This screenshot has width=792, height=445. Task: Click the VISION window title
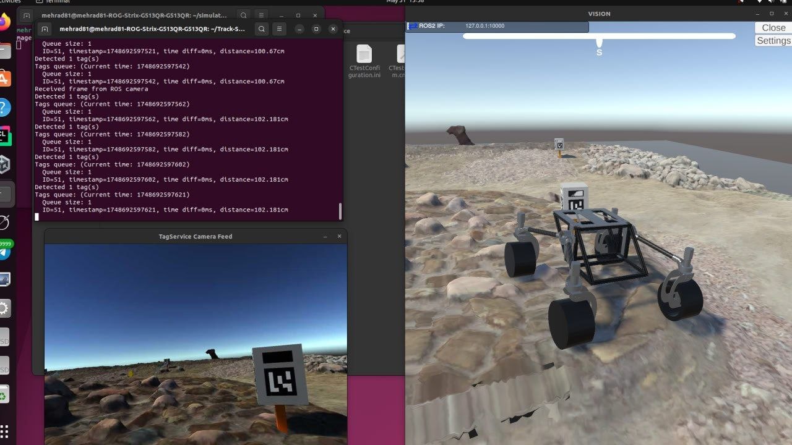[599, 14]
